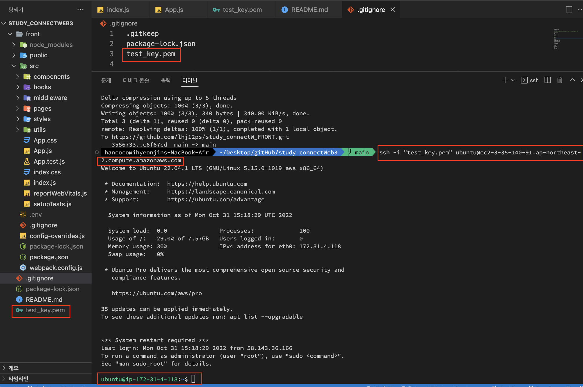
Task: Create a new terminal with plus icon
Action: click(x=505, y=80)
